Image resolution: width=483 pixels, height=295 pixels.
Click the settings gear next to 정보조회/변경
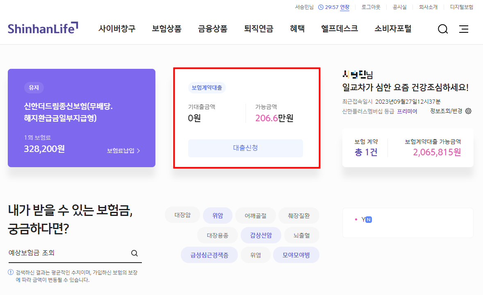468,111
